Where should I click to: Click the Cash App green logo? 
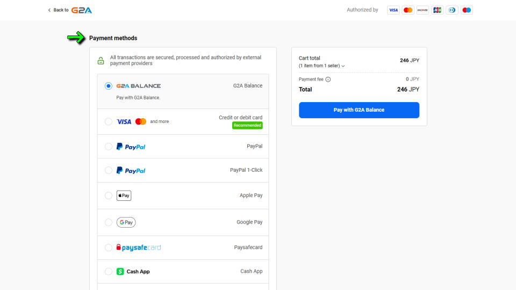click(x=120, y=272)
